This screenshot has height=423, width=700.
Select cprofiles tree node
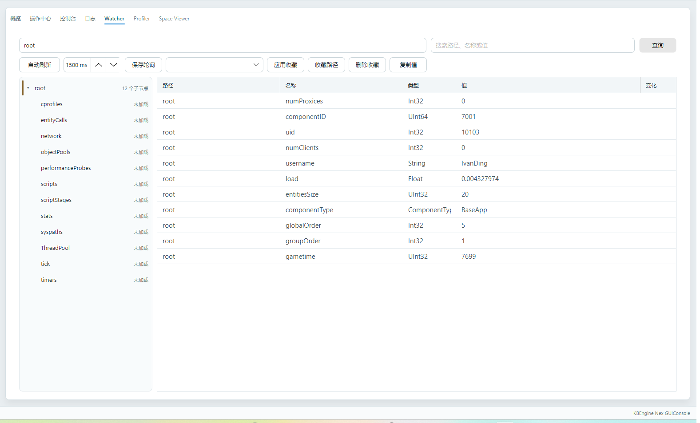52,104
